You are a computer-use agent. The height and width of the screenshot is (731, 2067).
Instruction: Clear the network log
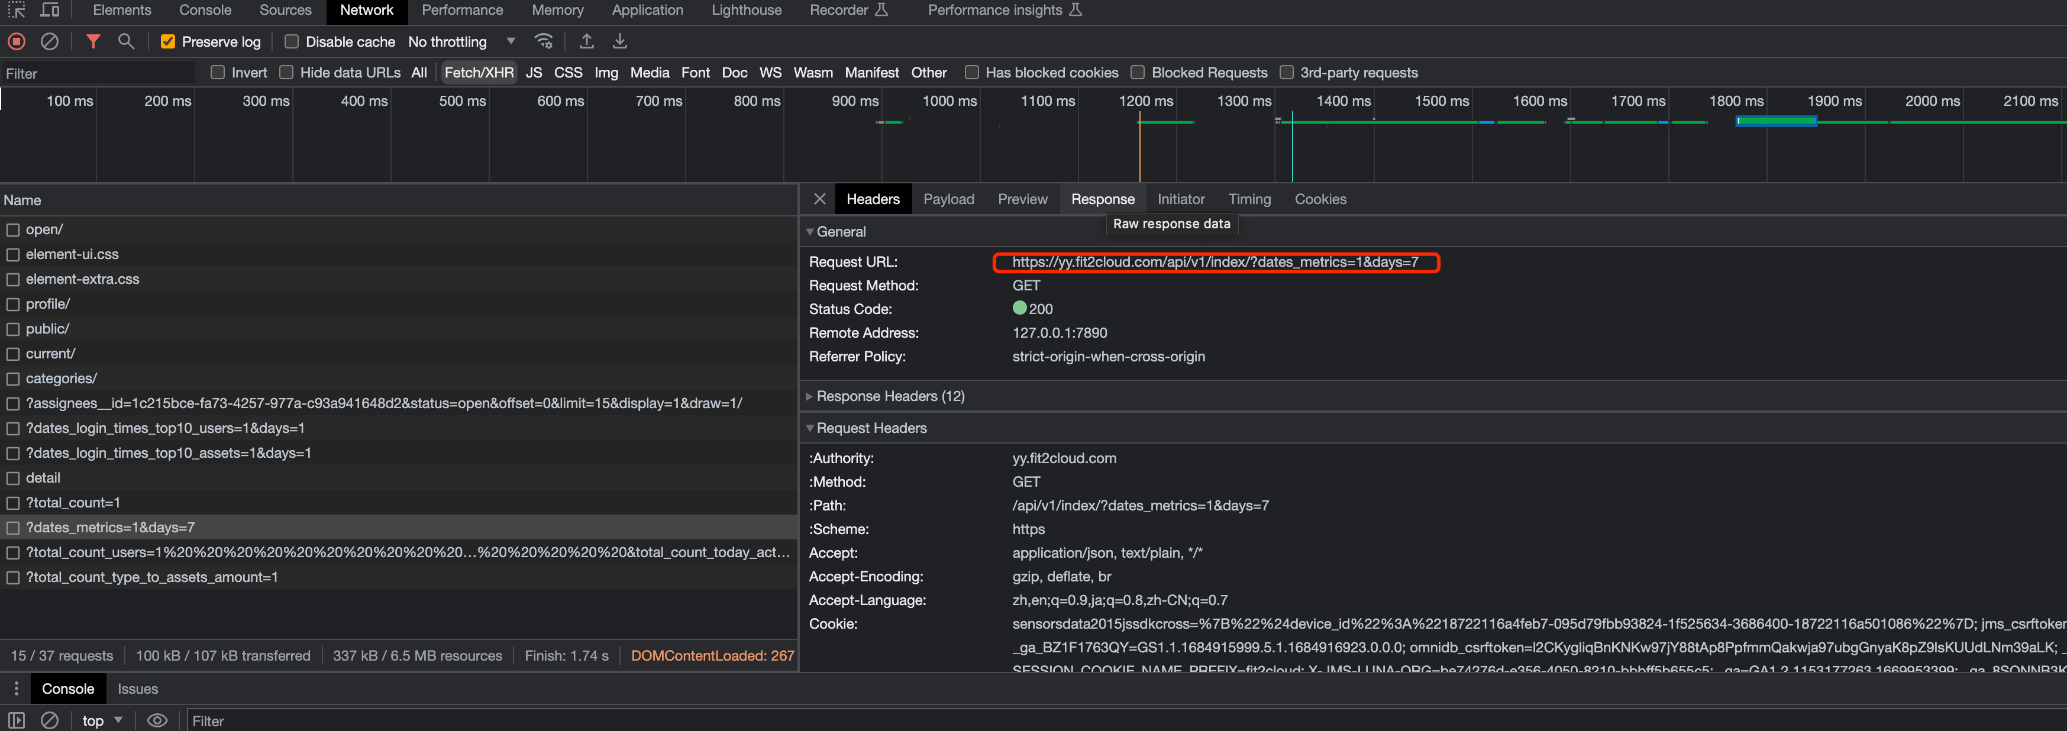coord(50,41)
